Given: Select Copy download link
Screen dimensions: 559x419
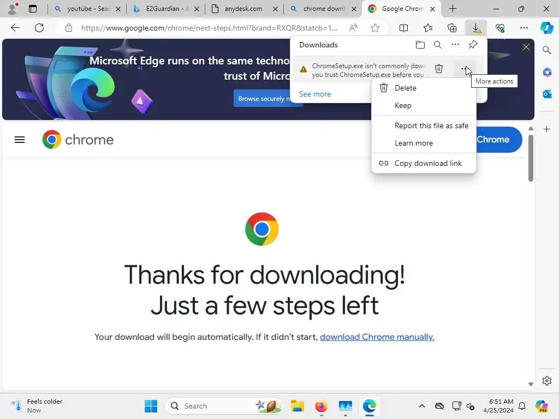Looking at the screenshot, I should point(424,163).
